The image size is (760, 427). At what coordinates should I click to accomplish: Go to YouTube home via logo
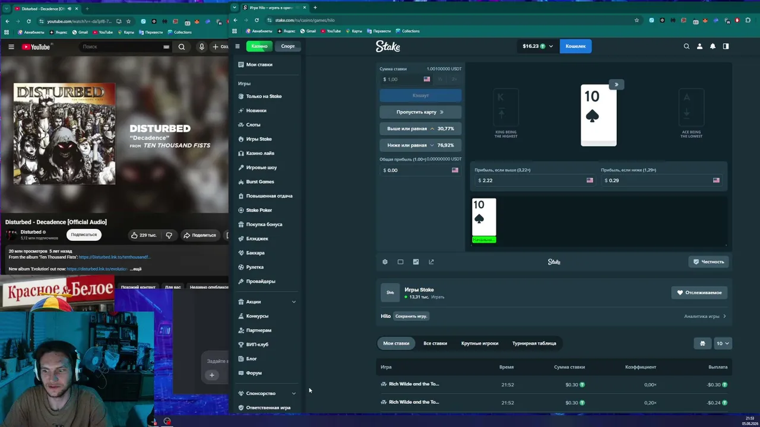[x=36, y=47]
